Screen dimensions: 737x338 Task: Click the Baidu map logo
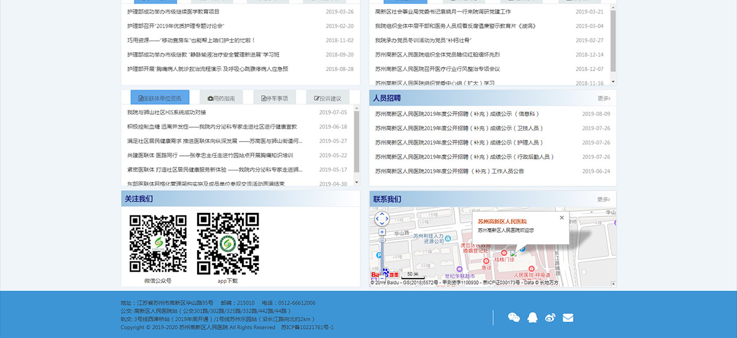[385, 273]
